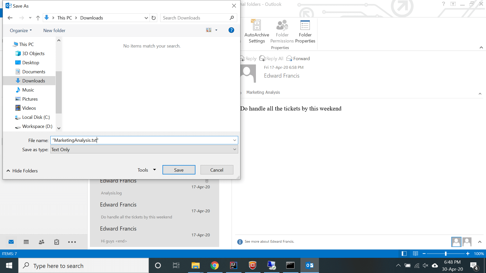Screen dimensions: 486x273
Task: Open the Save as type dropdown
Action: [x=234, y=149]
